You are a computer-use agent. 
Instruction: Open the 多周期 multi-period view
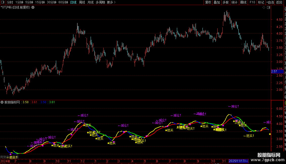click(100, 2)
